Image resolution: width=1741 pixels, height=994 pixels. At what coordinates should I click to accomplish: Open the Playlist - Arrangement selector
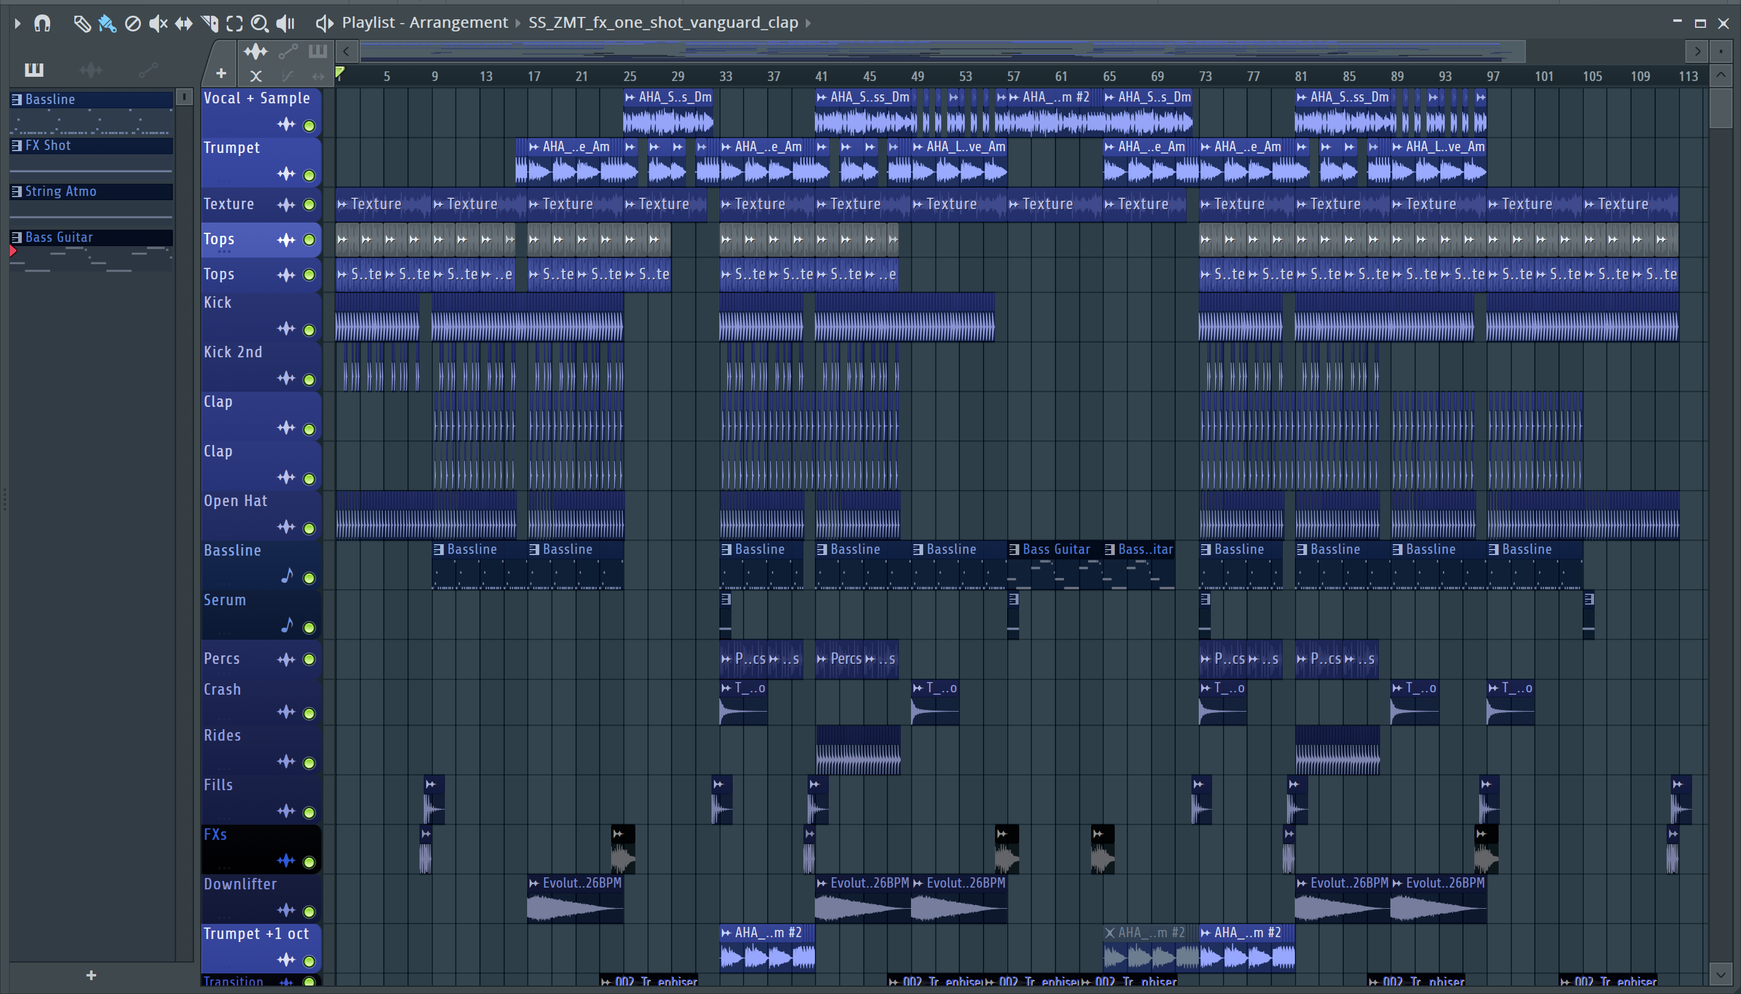(x=424, y=22)
